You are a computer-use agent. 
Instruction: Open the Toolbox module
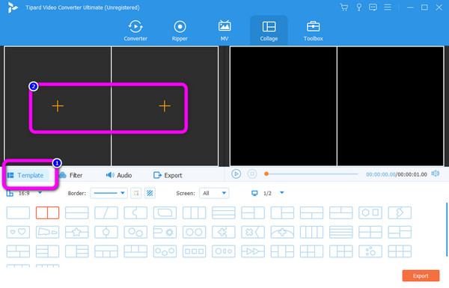pyautogui.click(x=313, y=31)
